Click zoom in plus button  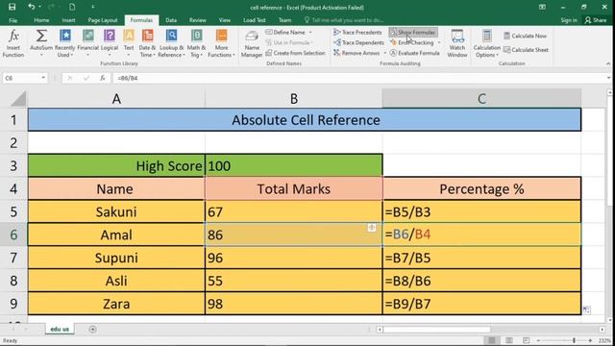click(x=590, y=340)
